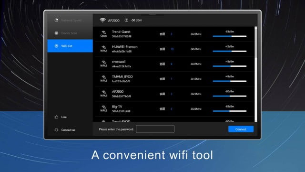
Task: Click the Big-TV signal strength bar
Action: pyautogui.click(x=230, y=111)
